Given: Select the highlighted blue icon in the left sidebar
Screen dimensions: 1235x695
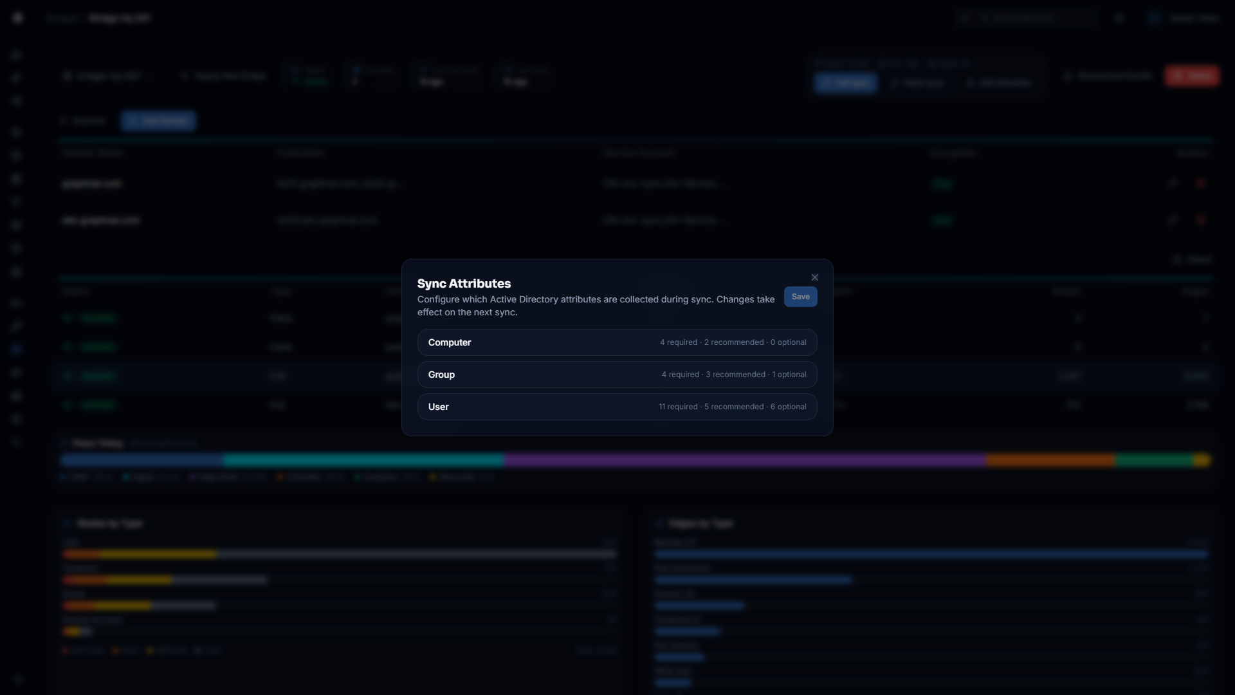Looking at the screenshot, I should (x=16, y=349).
